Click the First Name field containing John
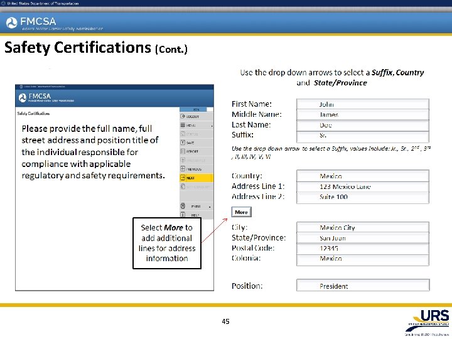The image size is (452, 339). coord(363,104)
